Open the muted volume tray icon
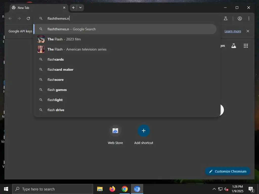Screen dimensions: 259x194 (x=226, y=189)
